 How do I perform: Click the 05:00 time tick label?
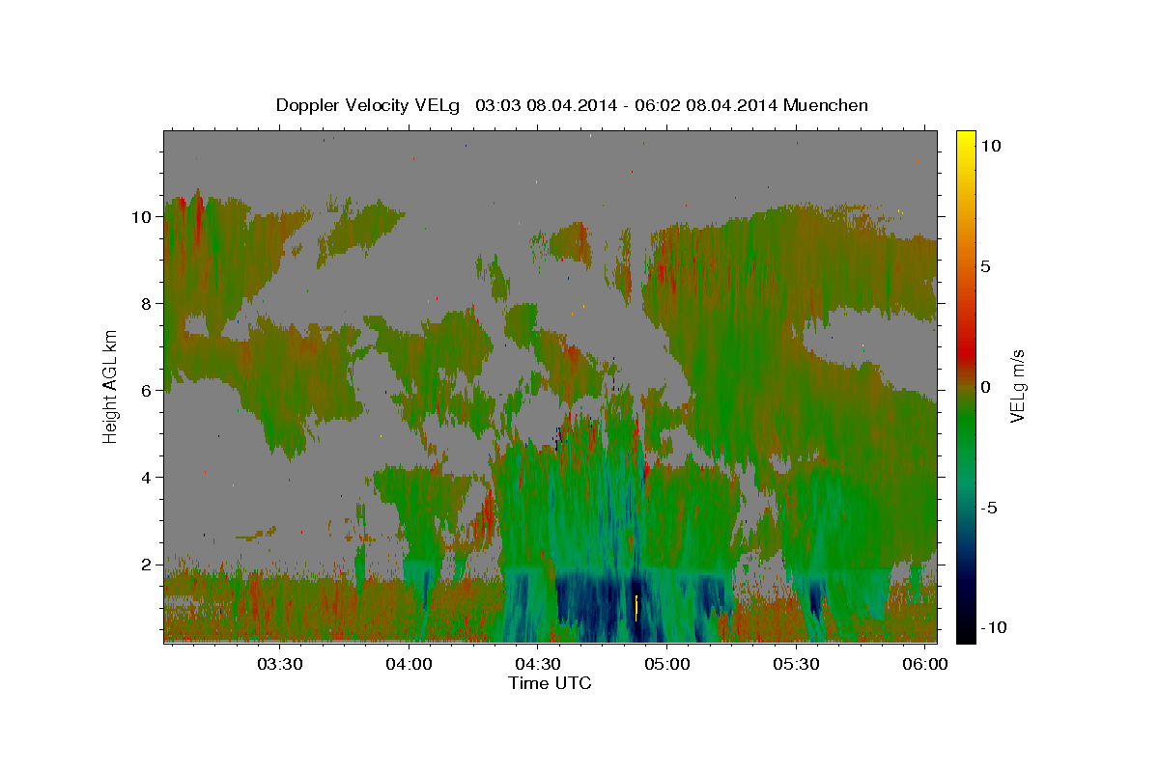coord(667,664)
